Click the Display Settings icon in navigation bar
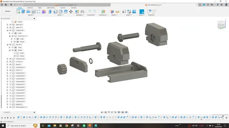The width and height of the screenshot is (229, 128). 119,112
